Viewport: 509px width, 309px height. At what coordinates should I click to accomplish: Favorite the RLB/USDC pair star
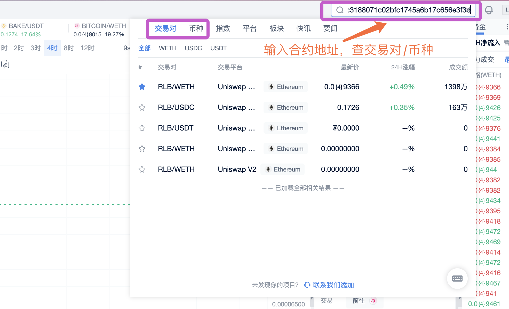click(x=142, y=107)
